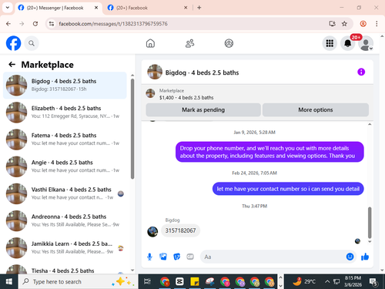Open the tab search dropdown arrow
The width and height of the screenshot is (385, 289).
8,8
